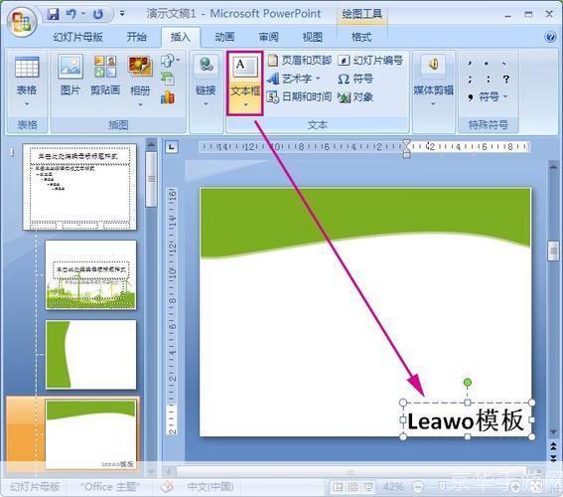Insert the question mark special symbol

[x=506, y=80]
